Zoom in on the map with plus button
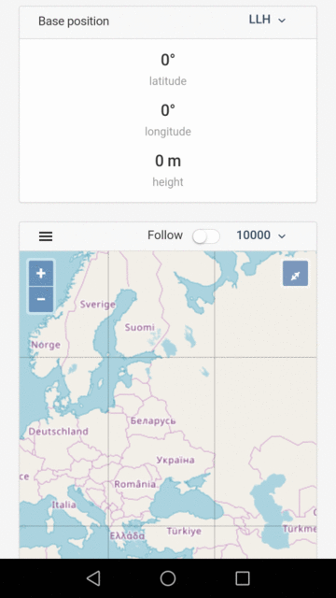This screenshot has width=336, height=598. click(41, 273)
